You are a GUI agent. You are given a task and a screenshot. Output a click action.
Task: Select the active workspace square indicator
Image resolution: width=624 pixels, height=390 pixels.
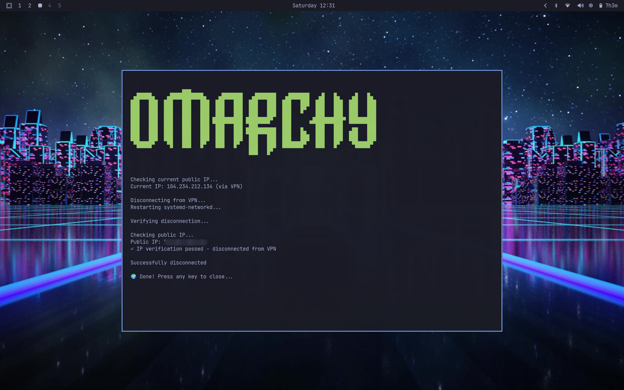tap(40, 5)
